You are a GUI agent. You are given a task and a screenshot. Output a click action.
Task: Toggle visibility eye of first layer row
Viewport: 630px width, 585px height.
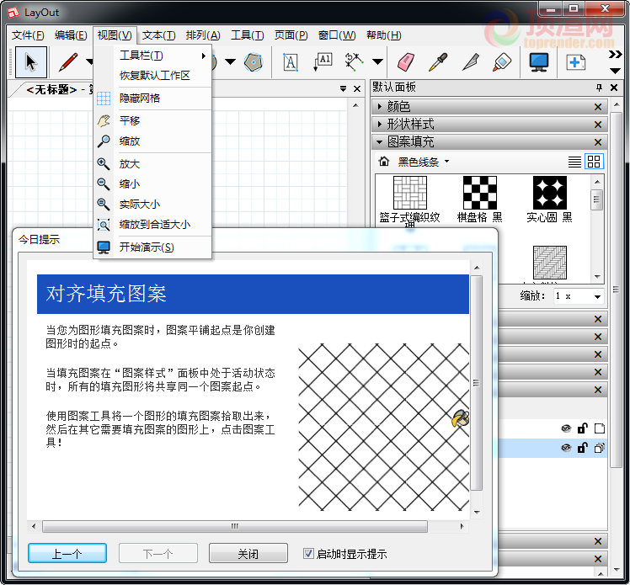point(566,428)
